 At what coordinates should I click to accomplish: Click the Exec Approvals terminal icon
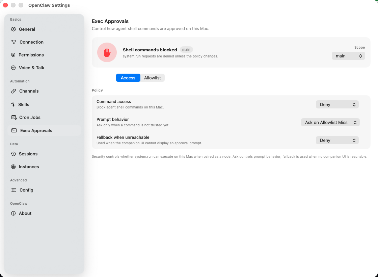coord(14,130)
